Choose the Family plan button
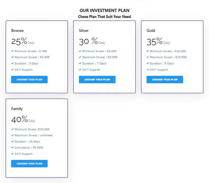Image resolution: width=209 pixels, height=183 pixels. [29, 164]
